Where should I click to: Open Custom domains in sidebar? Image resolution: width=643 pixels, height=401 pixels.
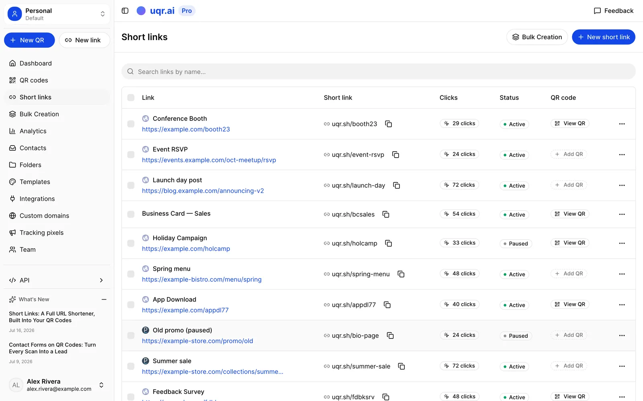(x=57, y=216)
